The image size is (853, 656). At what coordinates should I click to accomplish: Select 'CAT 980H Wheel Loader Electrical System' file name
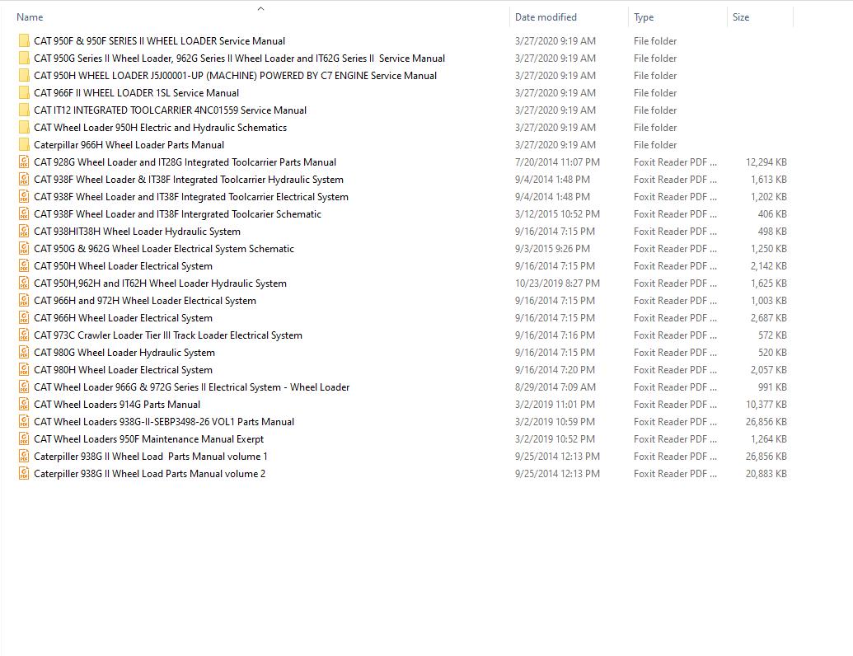[x=123, y=370]
